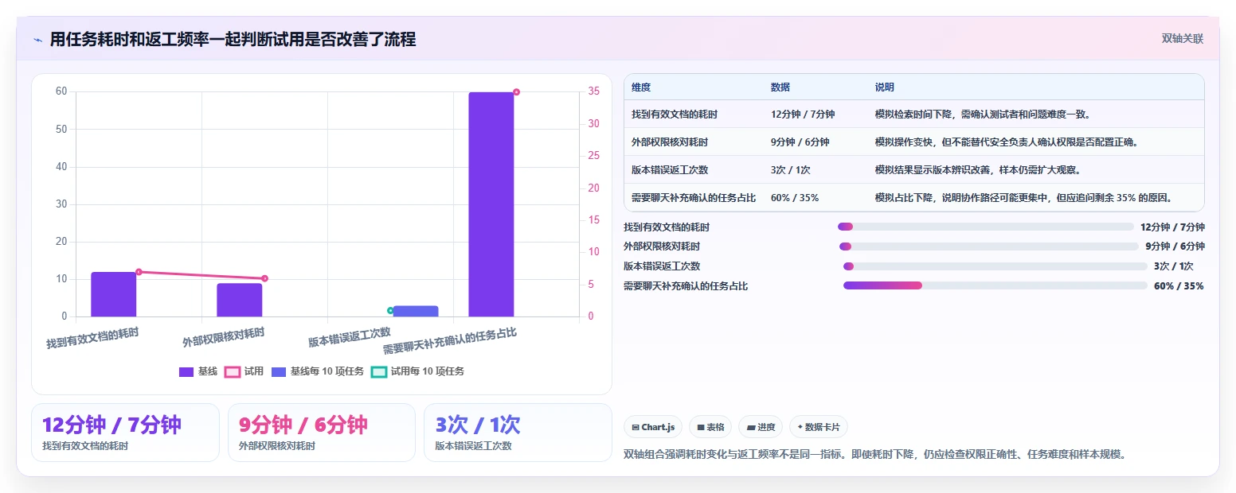
Task: Click the 进度 tag
Action: 761,427
